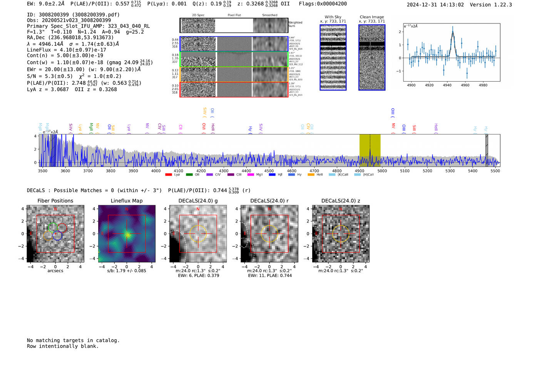The image size is (539, 367).
Task: Click the 's/b: 1.79 +/- 0.085' caption
Action: 127,271
